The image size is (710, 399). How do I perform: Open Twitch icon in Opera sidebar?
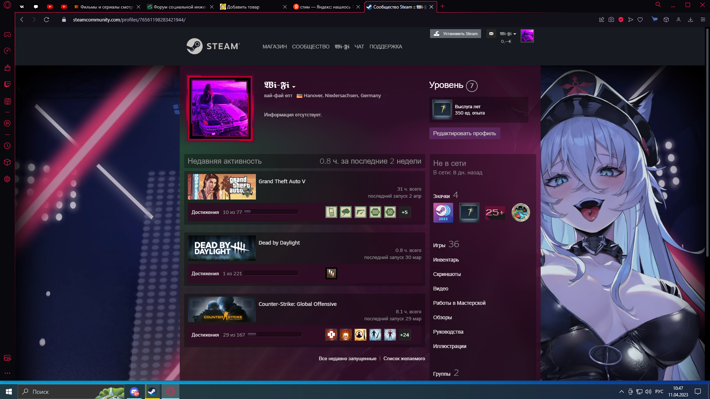click(7, 84)
